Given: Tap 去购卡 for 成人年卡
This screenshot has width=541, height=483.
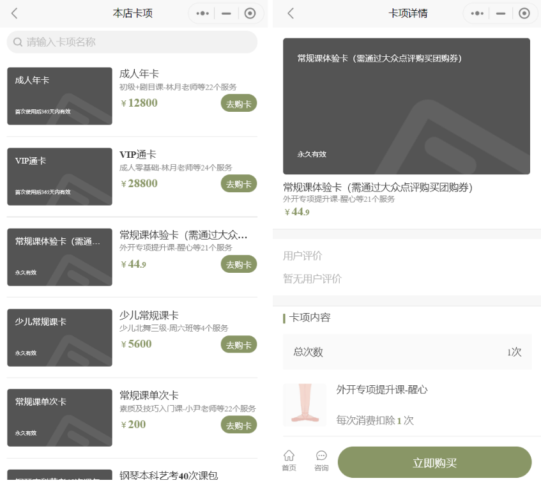Looking at the screenshot, I should 239,103.
